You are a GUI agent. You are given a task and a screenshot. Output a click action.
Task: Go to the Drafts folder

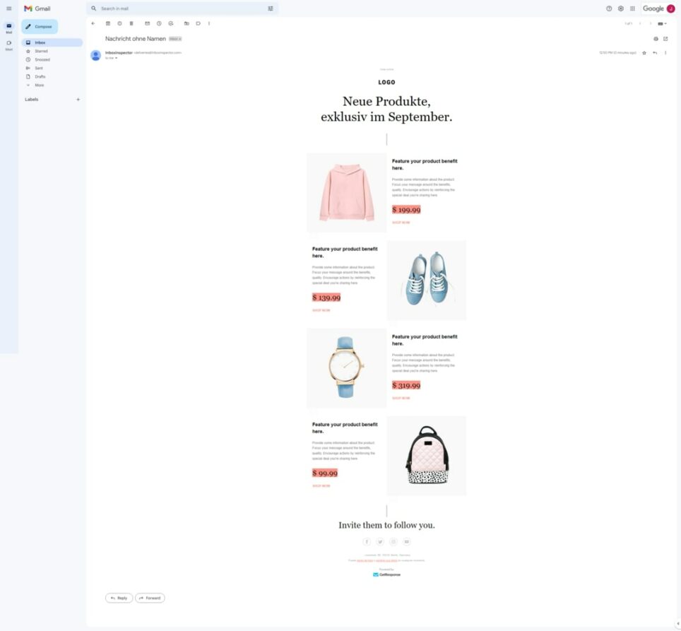click(x=40, y=76)
